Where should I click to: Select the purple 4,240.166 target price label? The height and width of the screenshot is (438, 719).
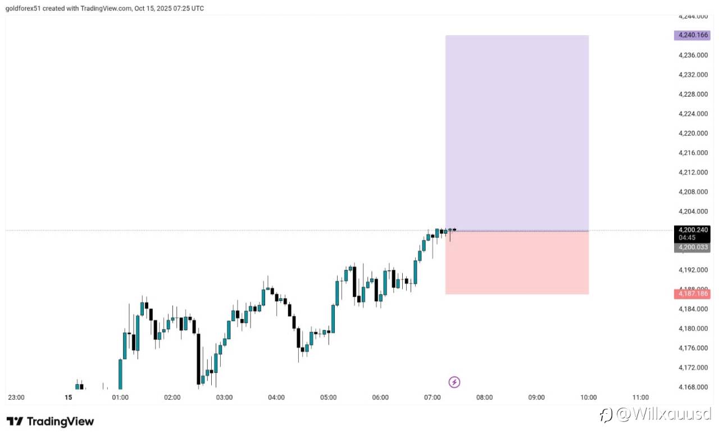pyautogui.click(x=692, y=35)
